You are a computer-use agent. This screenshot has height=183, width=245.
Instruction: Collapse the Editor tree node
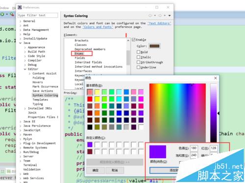tap(25, 69)
